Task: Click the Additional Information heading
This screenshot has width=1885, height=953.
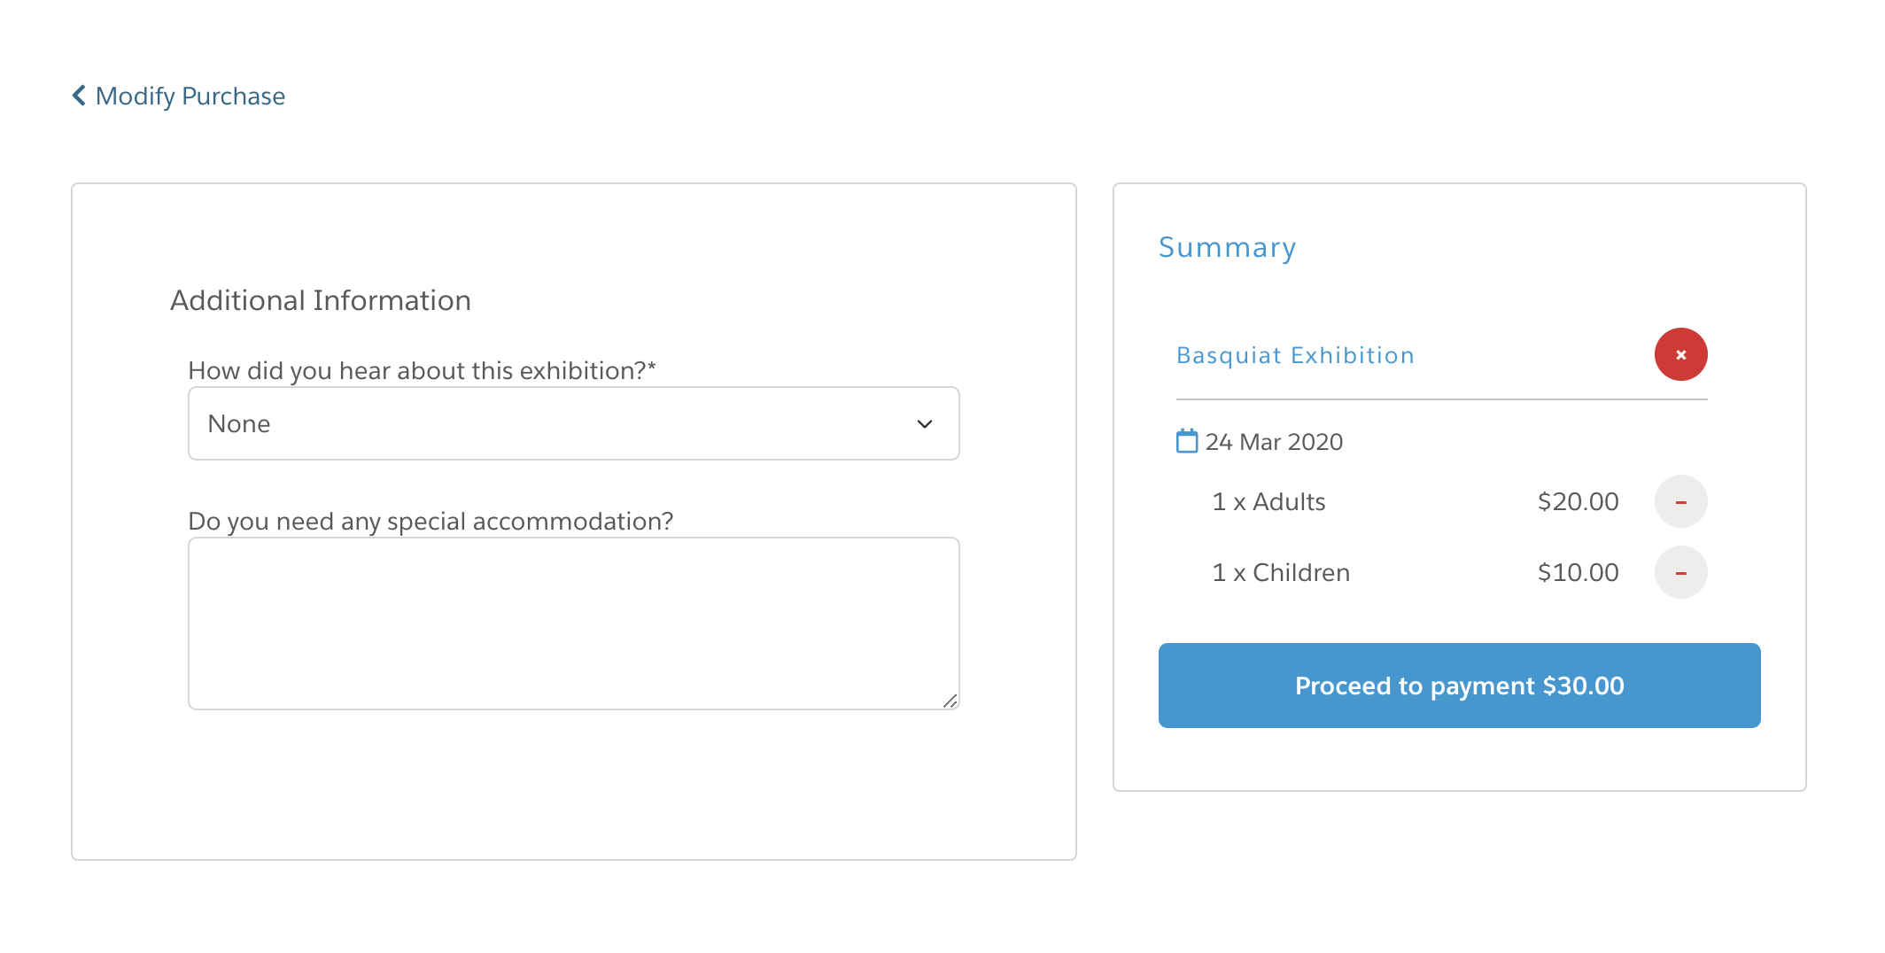Action: point(321,299)
